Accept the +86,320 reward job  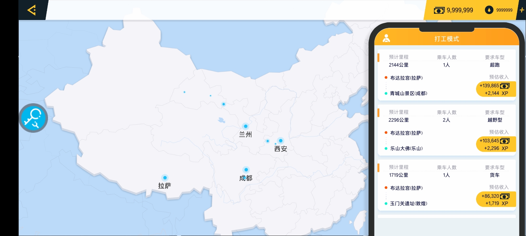tap(496, 199)
